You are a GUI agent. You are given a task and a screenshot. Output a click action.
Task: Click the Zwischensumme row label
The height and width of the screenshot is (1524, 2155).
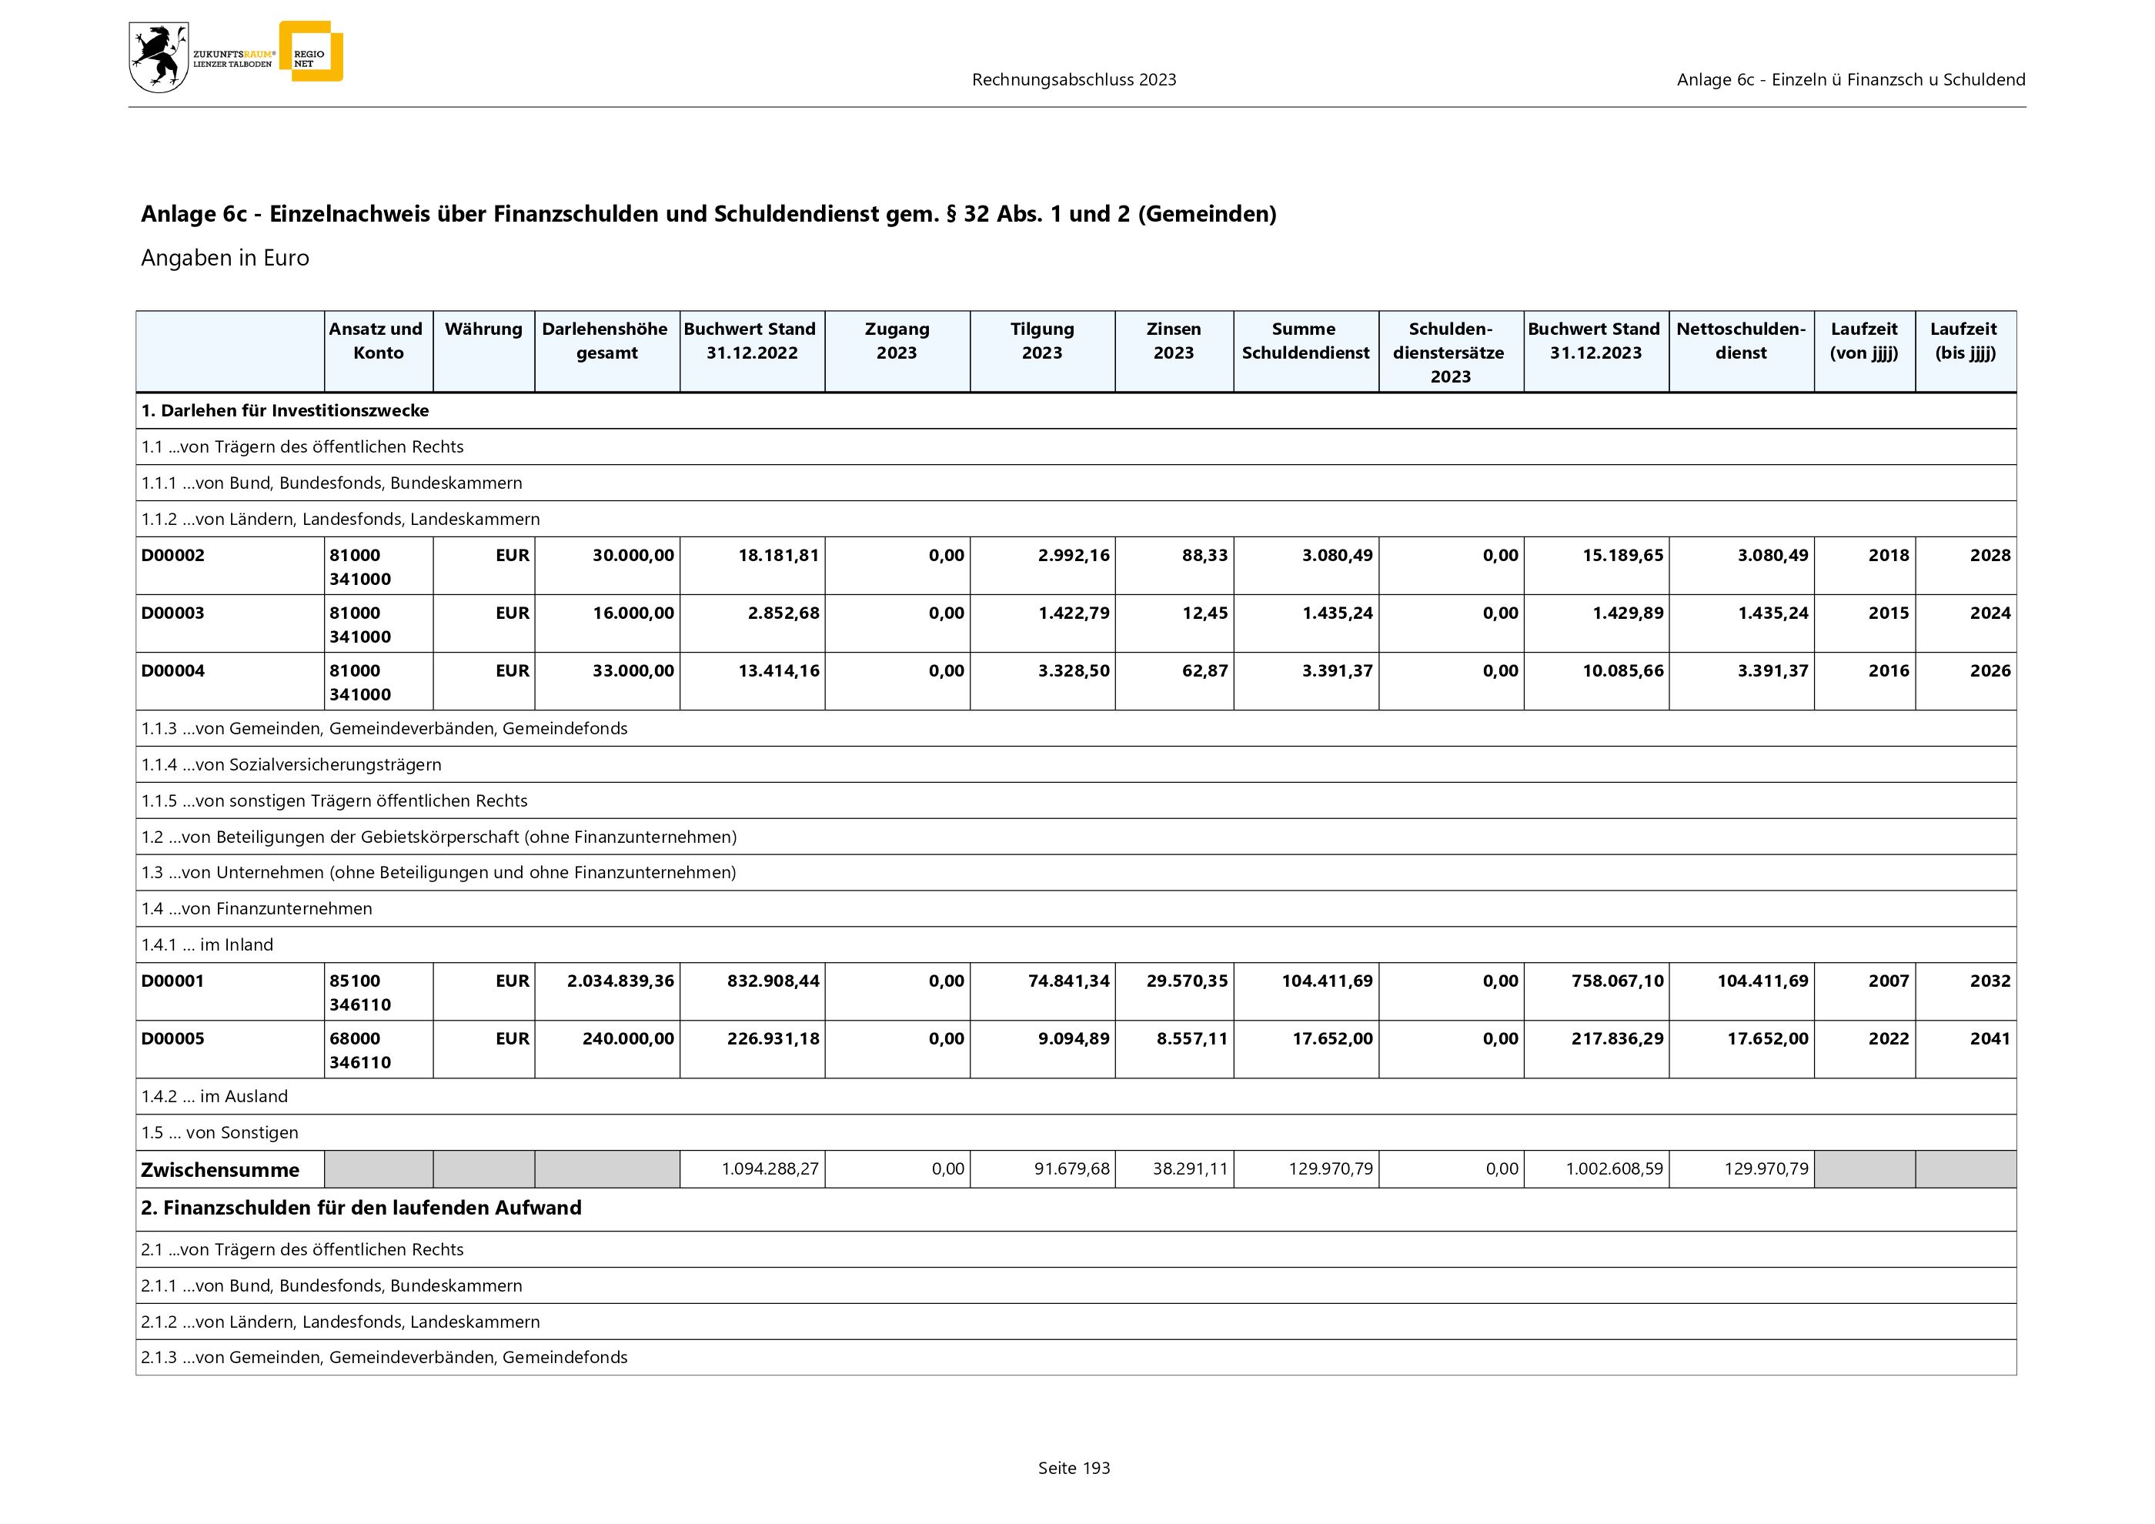click(x=221, y=1170)
